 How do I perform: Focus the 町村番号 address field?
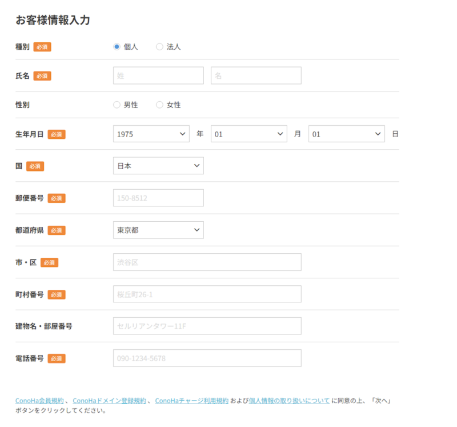coord(207,294)
